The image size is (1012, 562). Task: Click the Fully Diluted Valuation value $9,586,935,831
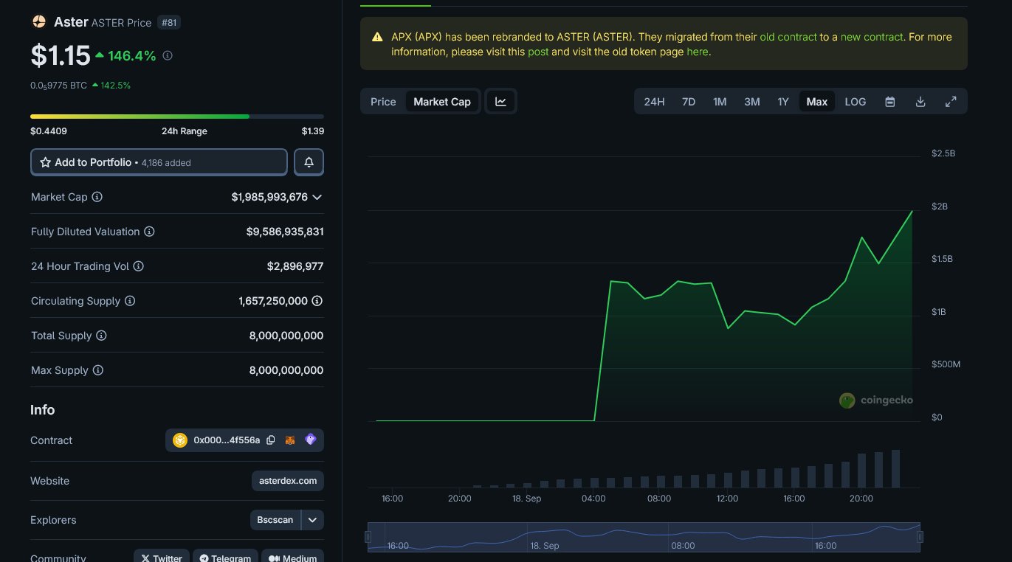285,232
